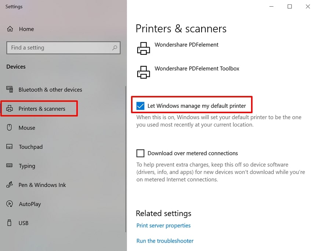Open USB settings via its icon
The image size is (312, 251).
pyautogui.click(x=10, y=223)
